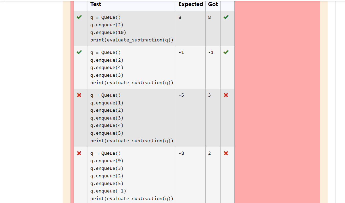Click the expected value -5 cell
The width and height of the screenshot is (345, 203).
point(181,95)
